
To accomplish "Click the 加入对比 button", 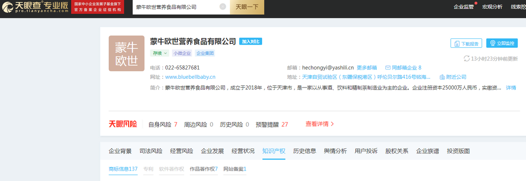I will 251,42.
